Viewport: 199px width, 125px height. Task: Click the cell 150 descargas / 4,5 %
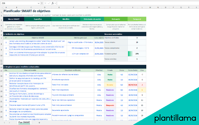(80, 48)
